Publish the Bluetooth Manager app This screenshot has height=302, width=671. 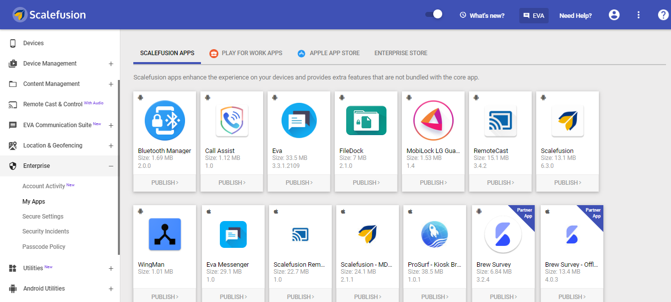tap(165, 183)
